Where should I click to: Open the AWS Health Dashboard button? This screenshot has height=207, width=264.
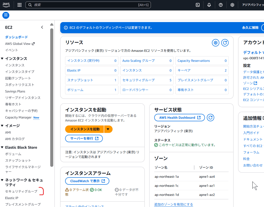[x=179, y=118]
